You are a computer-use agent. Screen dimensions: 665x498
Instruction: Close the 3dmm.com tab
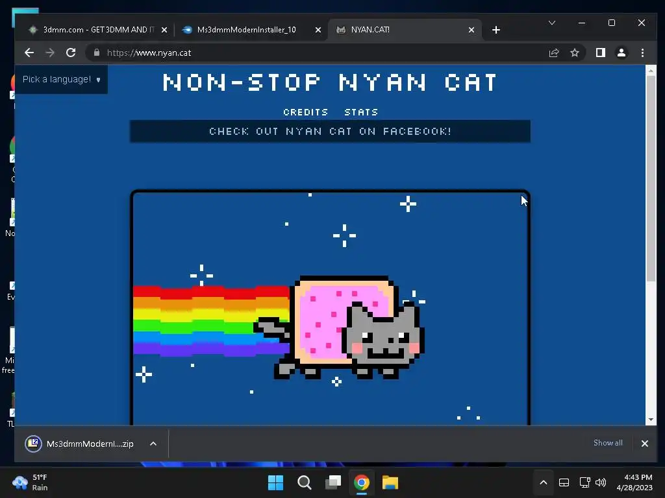click(x=164, y=30)
